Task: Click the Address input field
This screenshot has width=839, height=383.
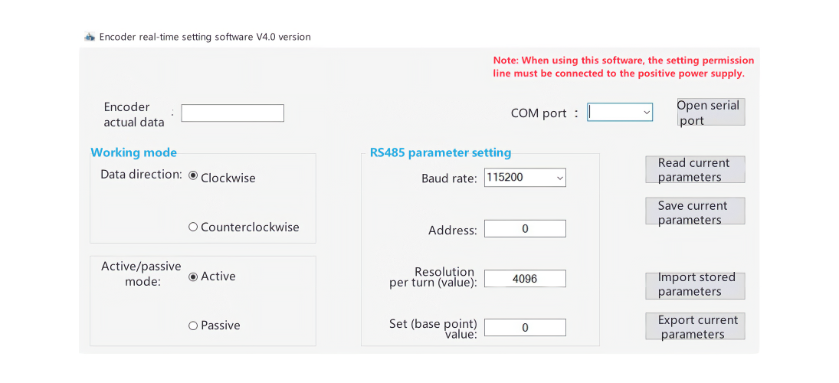Action: coord(525,228)
